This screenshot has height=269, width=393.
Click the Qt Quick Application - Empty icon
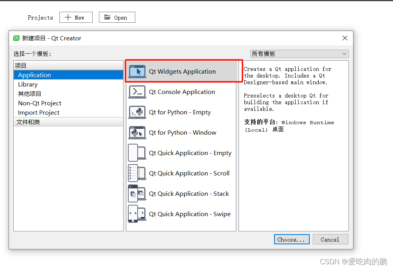[x=137, y=153]
